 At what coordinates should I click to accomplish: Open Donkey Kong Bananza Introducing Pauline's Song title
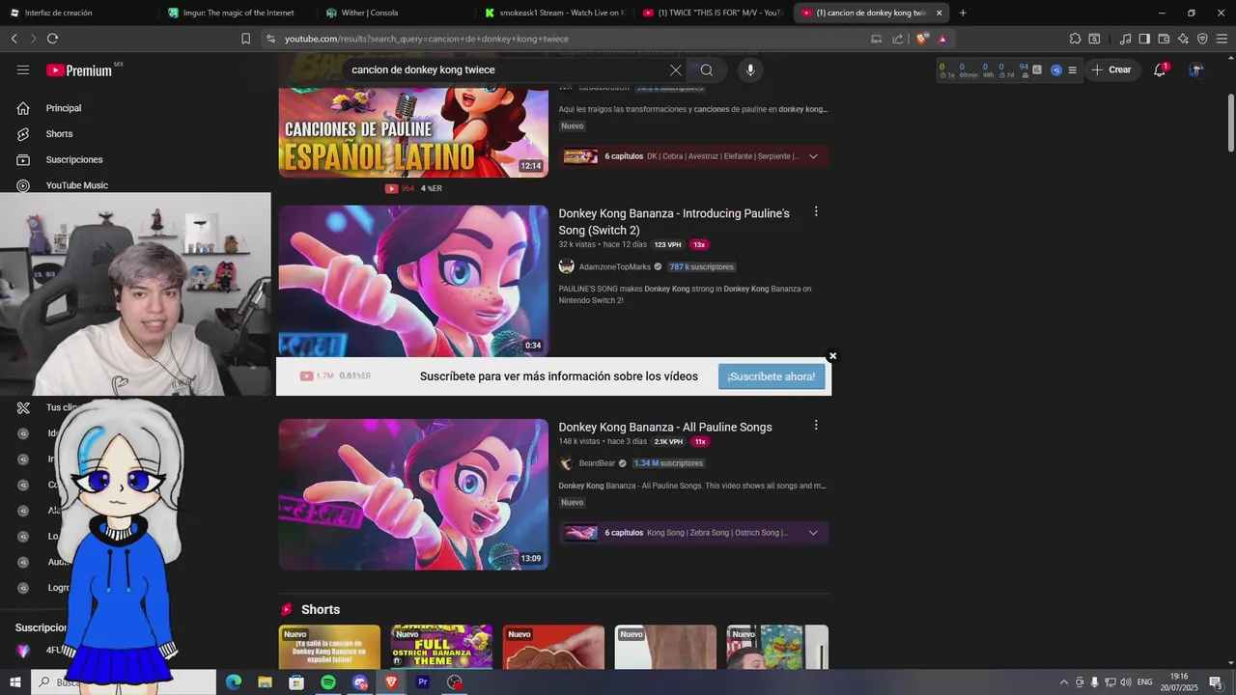(x=674, y=222)
